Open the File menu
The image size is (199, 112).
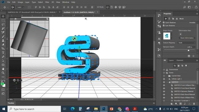[x=8, y=2]
